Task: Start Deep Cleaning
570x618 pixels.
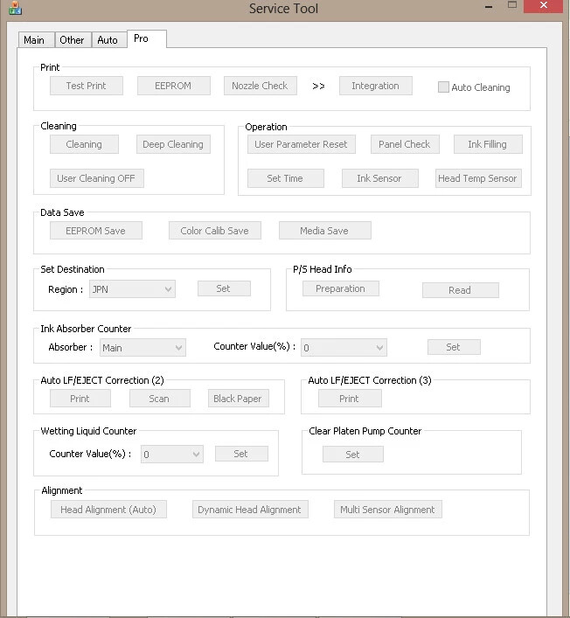Action: point(173,144)
